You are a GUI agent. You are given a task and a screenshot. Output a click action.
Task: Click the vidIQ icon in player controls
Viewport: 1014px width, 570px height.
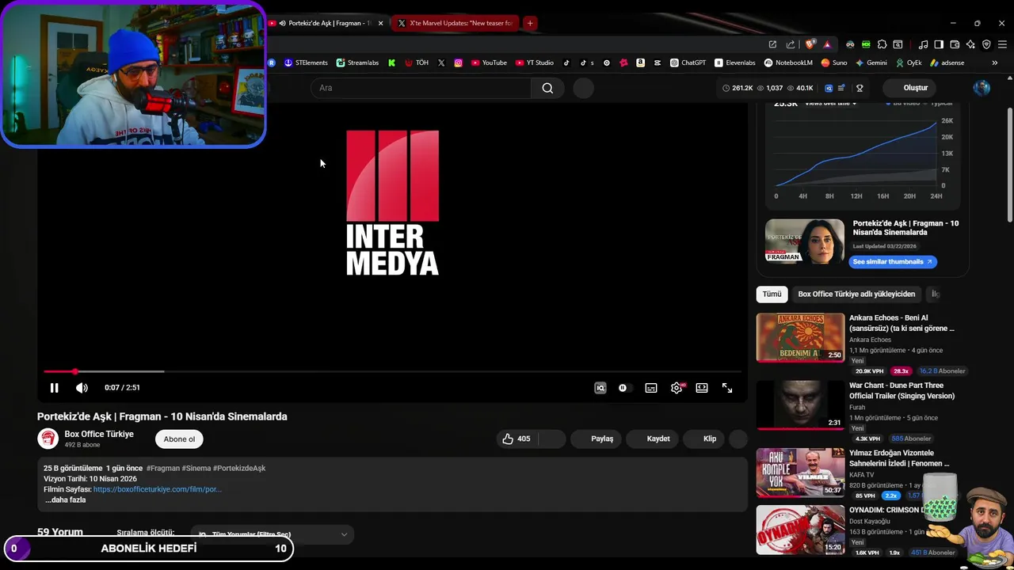pos(600,388)
